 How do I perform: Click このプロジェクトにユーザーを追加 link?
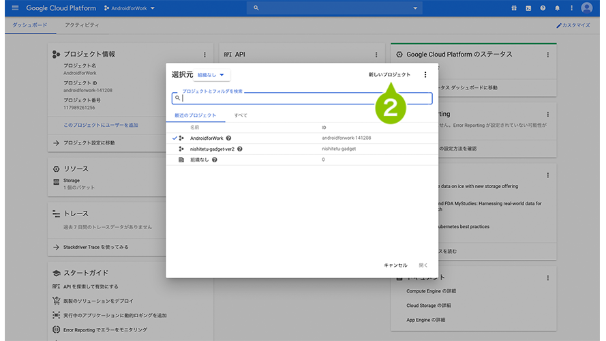click(x=101, y=125)
